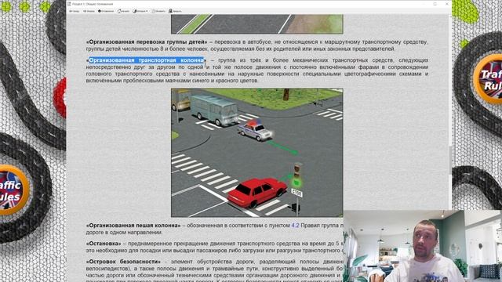502x282 pixels.
Task: Click the highlighted term «Организованная транспортная колонна»
Action: coord(147,60)
